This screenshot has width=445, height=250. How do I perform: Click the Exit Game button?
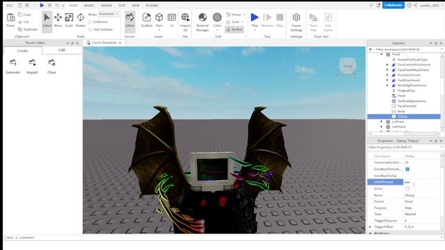click(327, 22)
